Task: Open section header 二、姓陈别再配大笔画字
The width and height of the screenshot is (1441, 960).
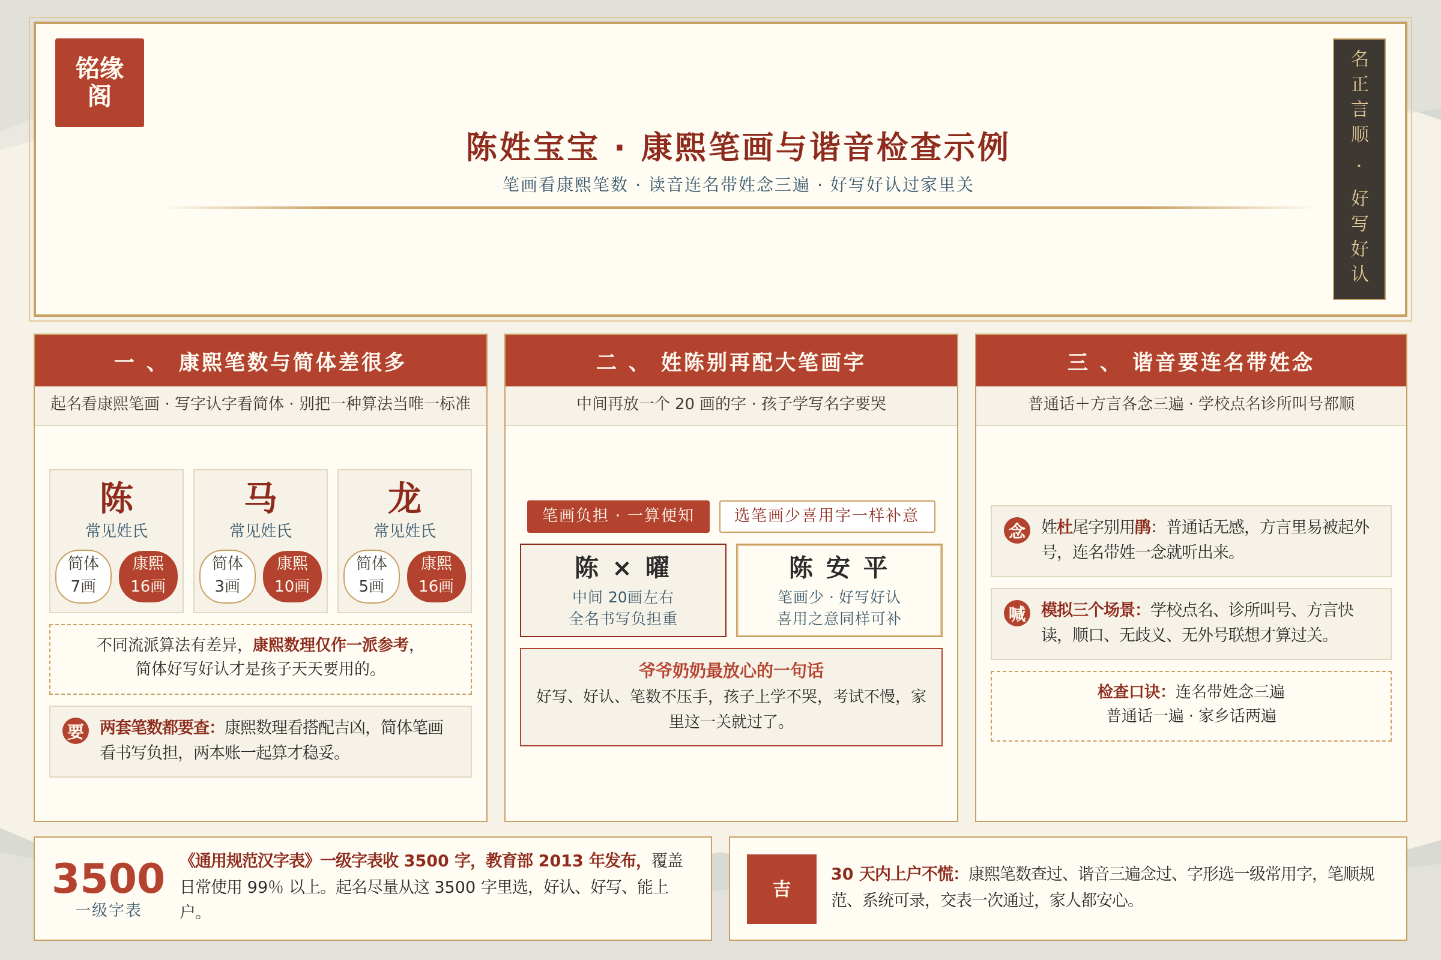Action: pos(731,361)
